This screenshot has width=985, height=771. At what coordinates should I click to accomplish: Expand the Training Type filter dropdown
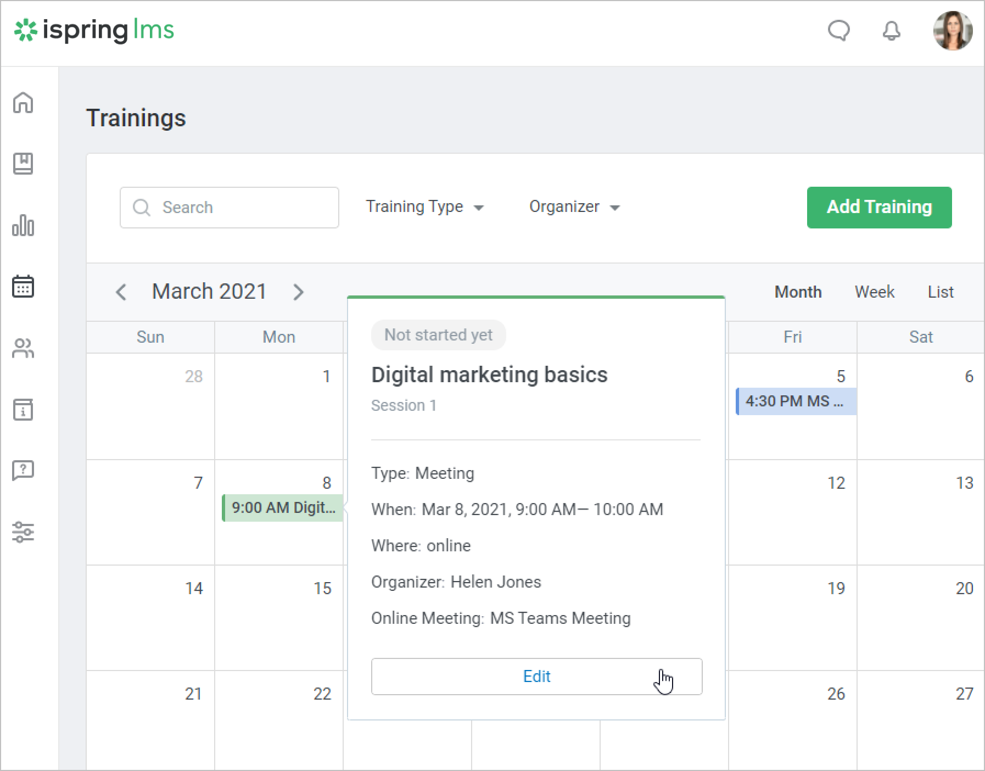(x=424, y=207)
